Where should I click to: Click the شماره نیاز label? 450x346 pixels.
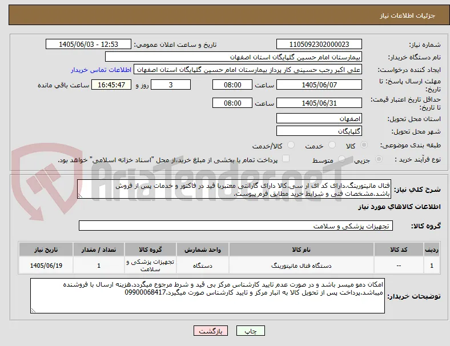(425, 45)
